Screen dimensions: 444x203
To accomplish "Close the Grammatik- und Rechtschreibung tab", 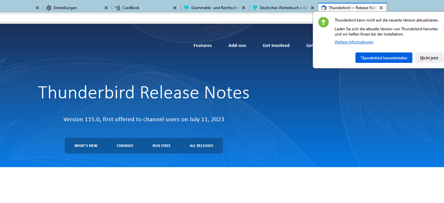I will click(x=244, y=8).
